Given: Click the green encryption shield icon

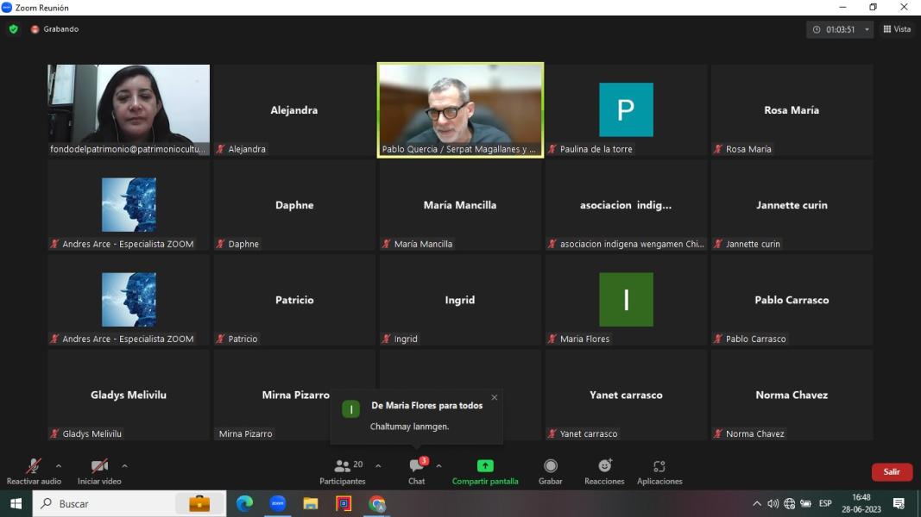Looking at the screenshot, I should [13, 29].
